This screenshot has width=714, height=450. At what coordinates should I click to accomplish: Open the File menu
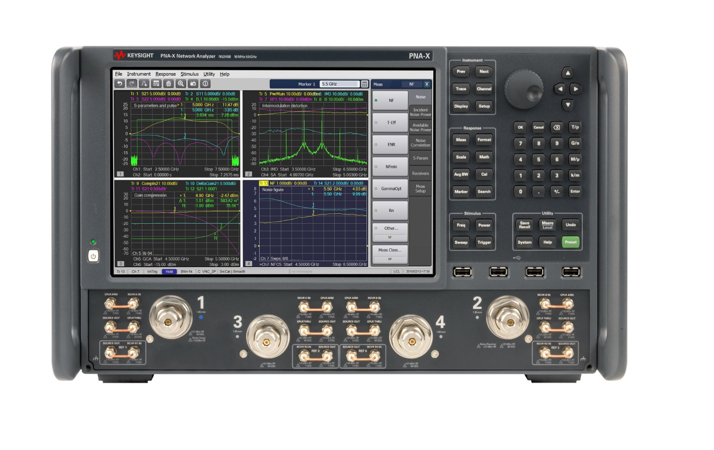pyautogui.click(x=118, y=74)
